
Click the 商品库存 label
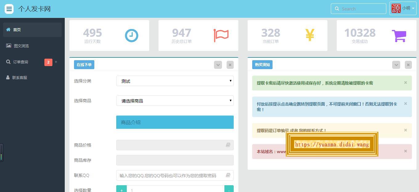83,160
